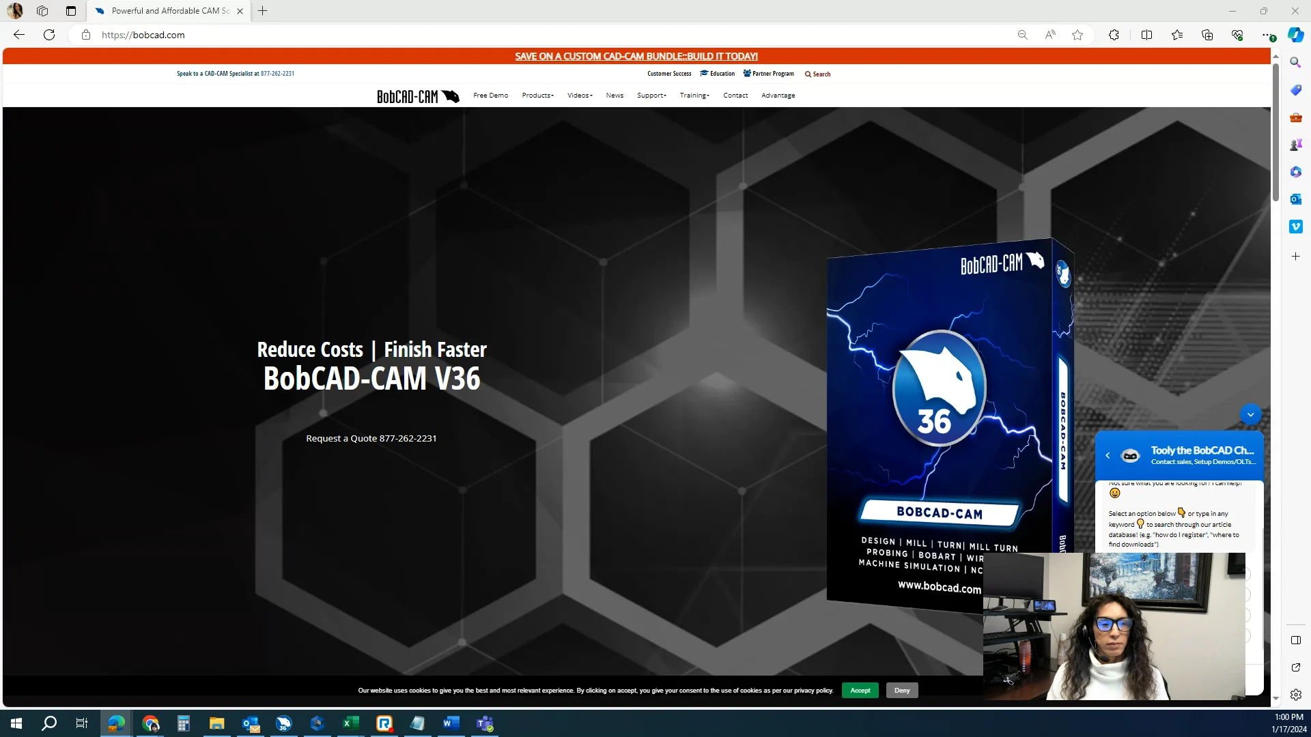Image resolution: width=1311 pixels, height=737 pixels.
Task: Click the Read aloud icon in address bar
Action: (1049, 35)
